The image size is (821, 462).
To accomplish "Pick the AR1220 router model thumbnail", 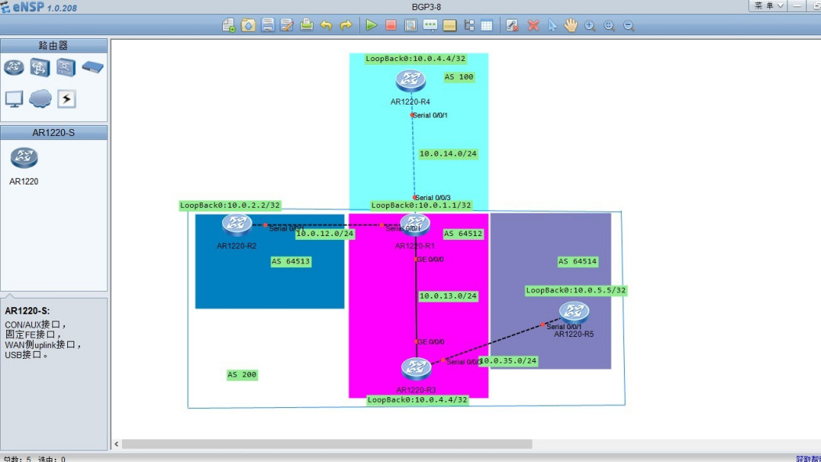I will click(24, 157).
